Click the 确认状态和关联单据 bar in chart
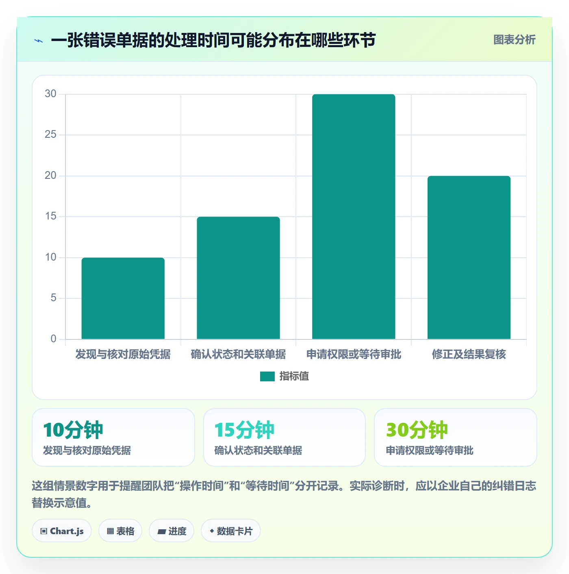The image size is (569, 574). click(238, 278)
